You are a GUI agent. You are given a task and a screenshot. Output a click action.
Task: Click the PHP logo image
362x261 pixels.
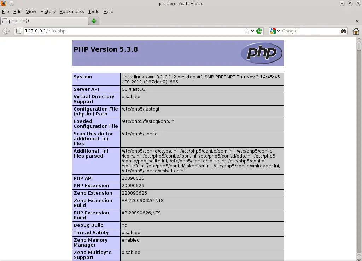(261, 53)
